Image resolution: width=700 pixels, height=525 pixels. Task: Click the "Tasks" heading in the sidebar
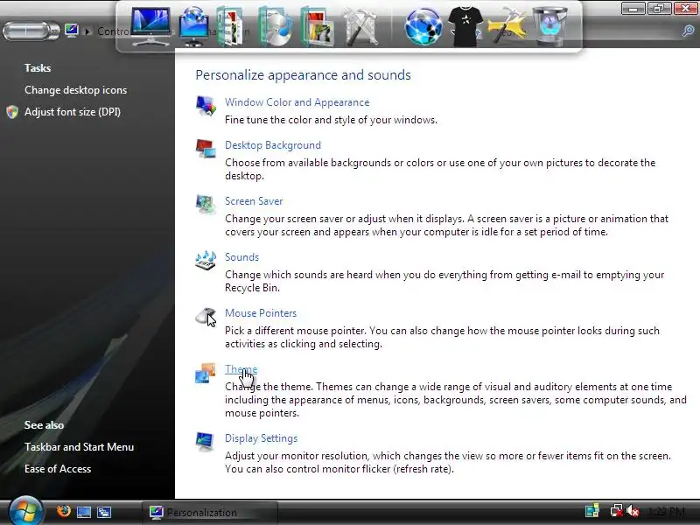pos(38,68)
